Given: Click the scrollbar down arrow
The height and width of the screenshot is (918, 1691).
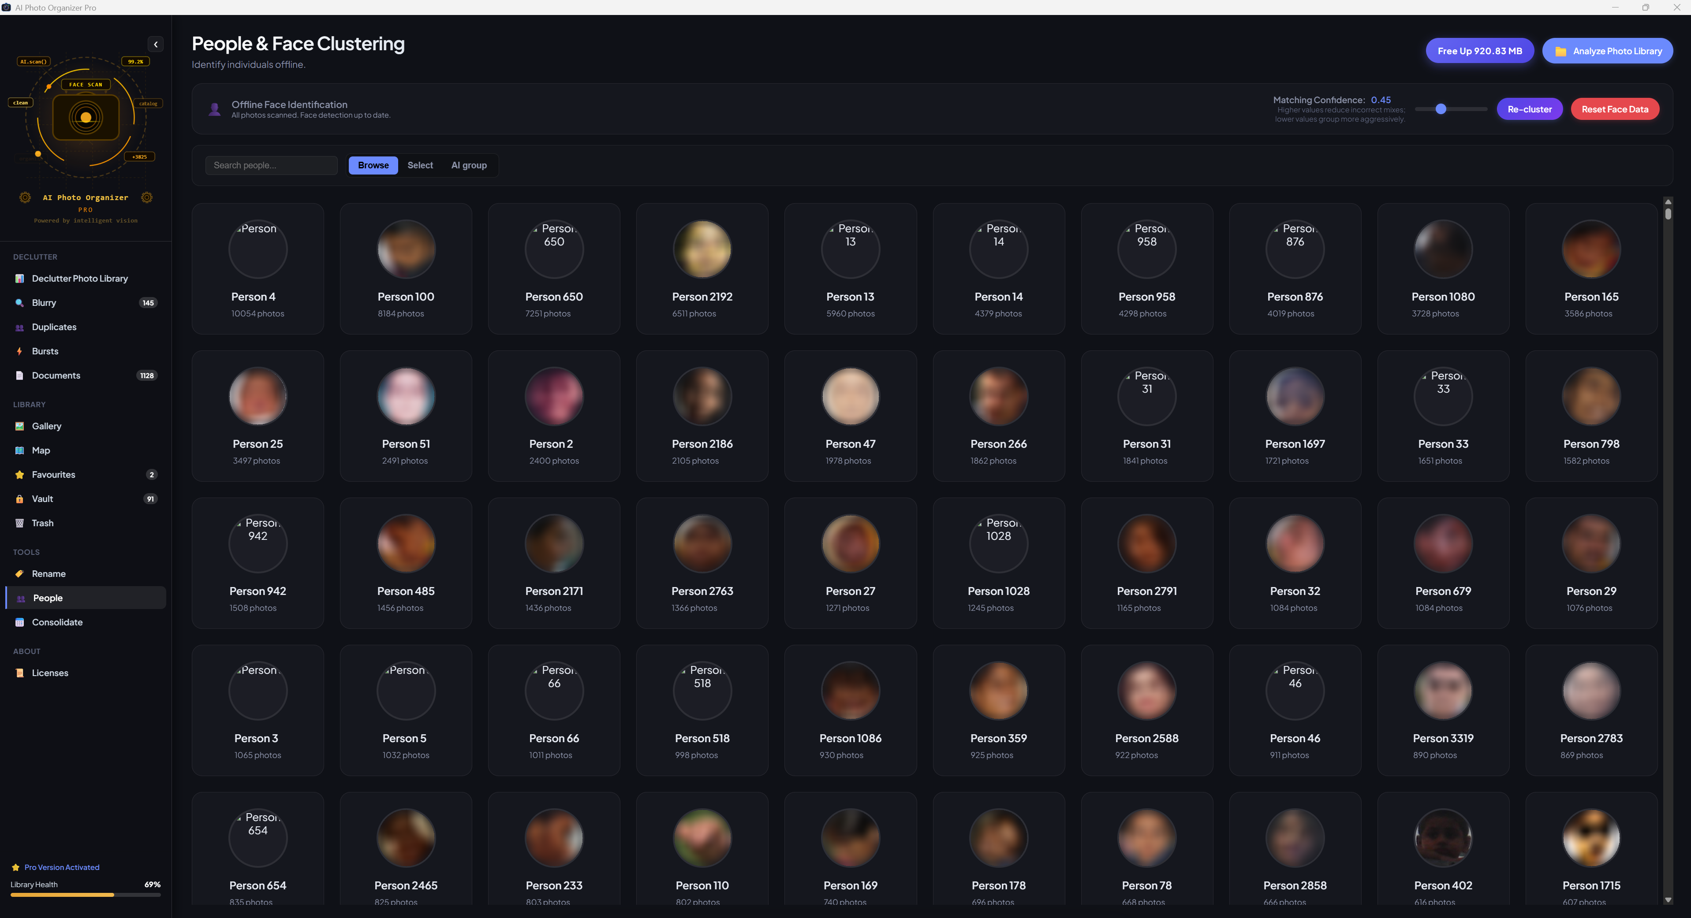Looking at the screenshot, I should (x=1667, y=899).
